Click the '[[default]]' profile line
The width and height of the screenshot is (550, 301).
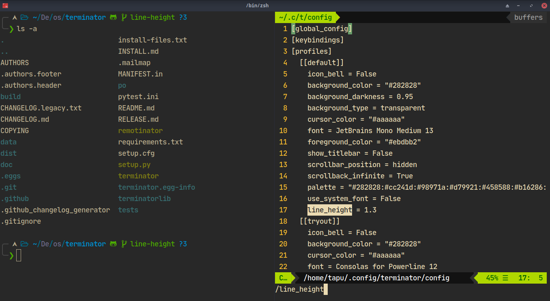(x=322, y=63)
